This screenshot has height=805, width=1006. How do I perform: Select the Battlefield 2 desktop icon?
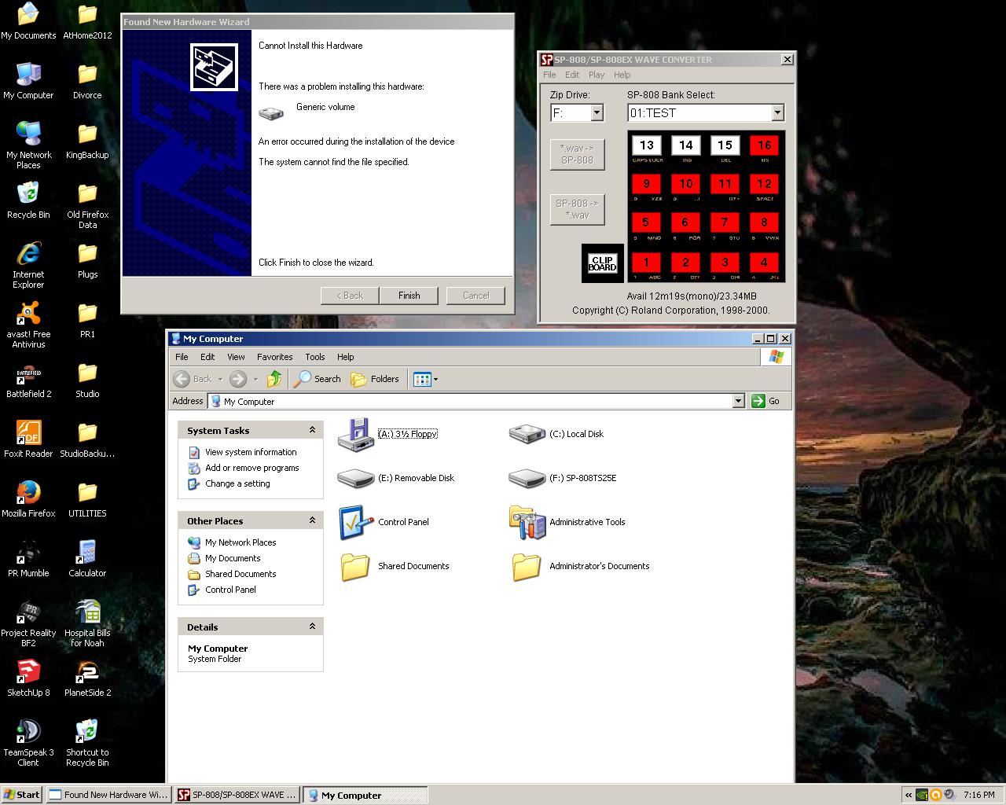coord(28,373)
